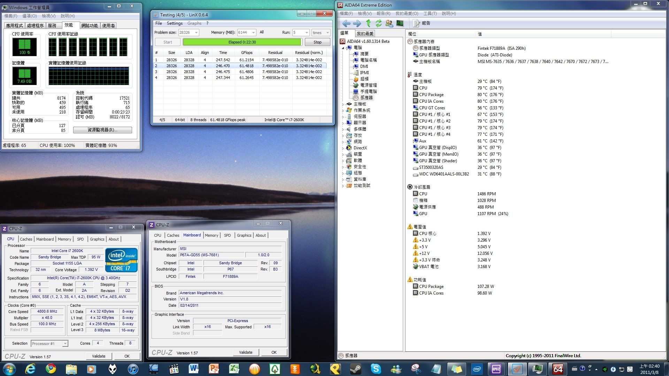Switch to AIDA64 taskbar button
Screen dimensions: 669x376
pyautogui.click(x=557, y=369)
